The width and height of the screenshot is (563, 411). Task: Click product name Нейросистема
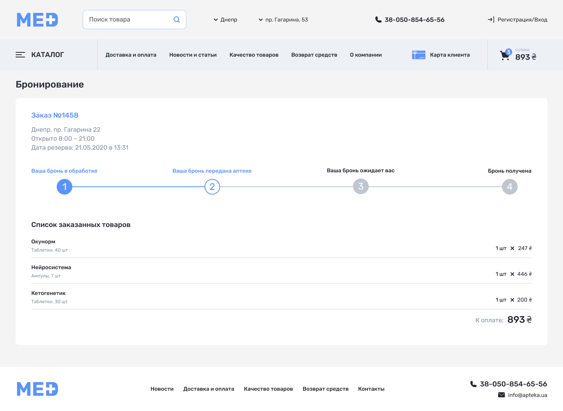pyautogui.click(x=51, y=267)
